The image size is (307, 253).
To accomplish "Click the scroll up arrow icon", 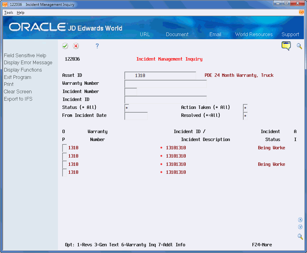I will click(x=300, y=220).
